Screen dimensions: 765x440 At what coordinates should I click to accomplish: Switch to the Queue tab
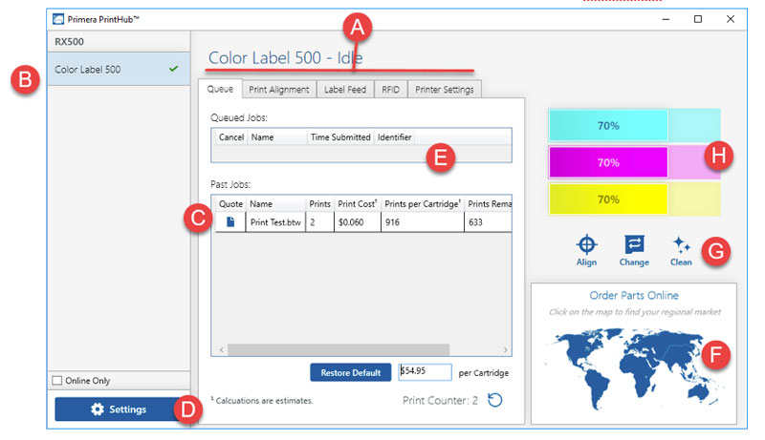click(220, 89)
